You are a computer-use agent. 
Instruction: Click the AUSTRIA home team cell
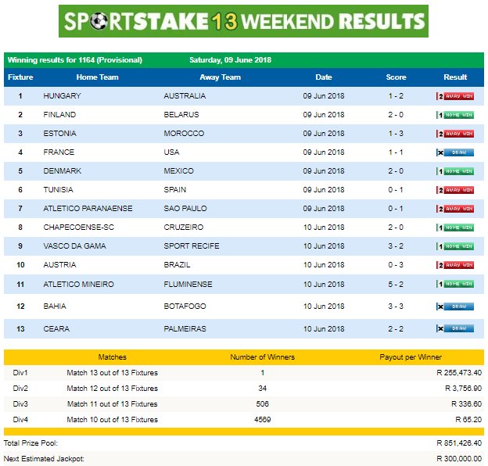coord(59,265)
